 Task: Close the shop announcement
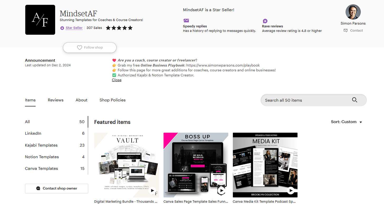(x=117, y=80)
